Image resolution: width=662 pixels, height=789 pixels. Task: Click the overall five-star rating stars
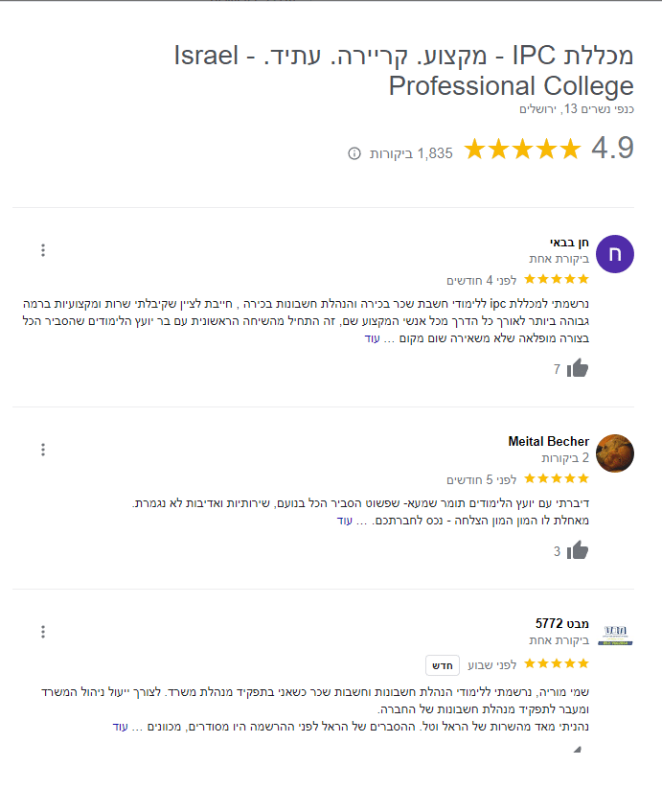click(522, 150)
